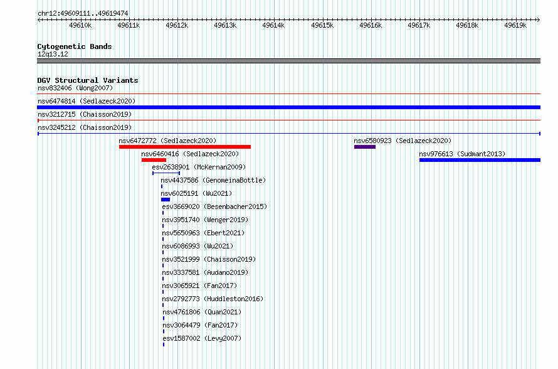This screenshot has height=369, width=558.
Task: Click the 49619k ruler tick label
Action: (x=515, y=25)
